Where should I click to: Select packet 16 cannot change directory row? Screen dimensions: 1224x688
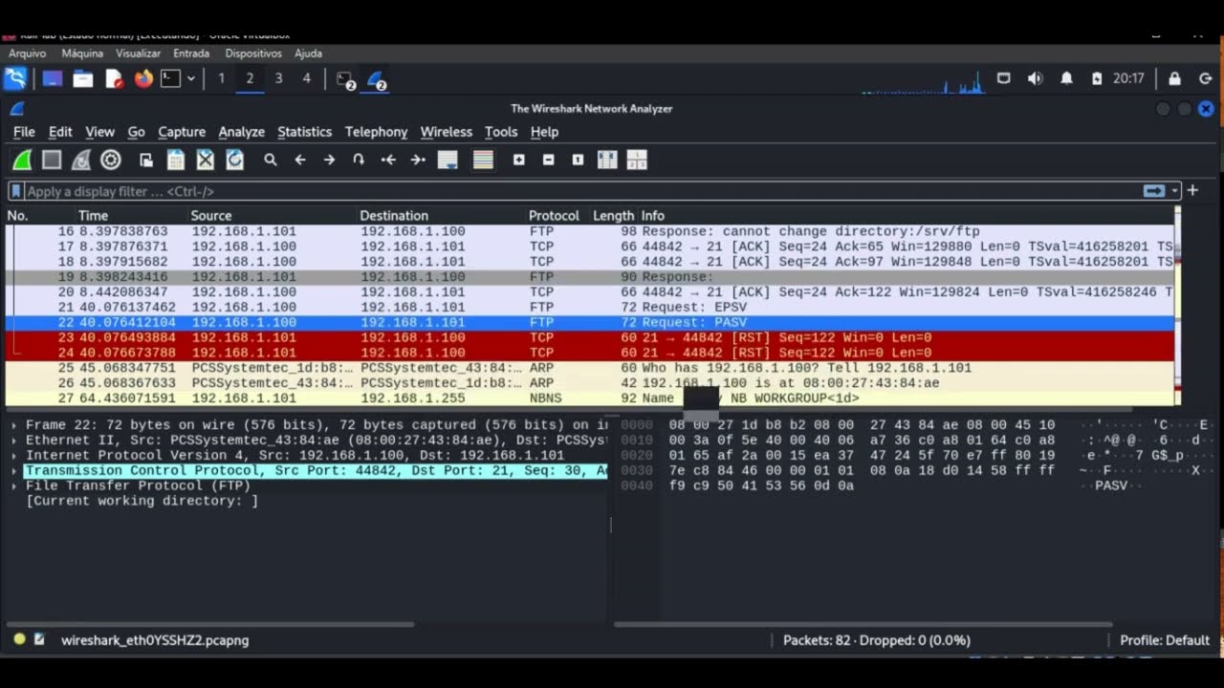tap(590, 231)
